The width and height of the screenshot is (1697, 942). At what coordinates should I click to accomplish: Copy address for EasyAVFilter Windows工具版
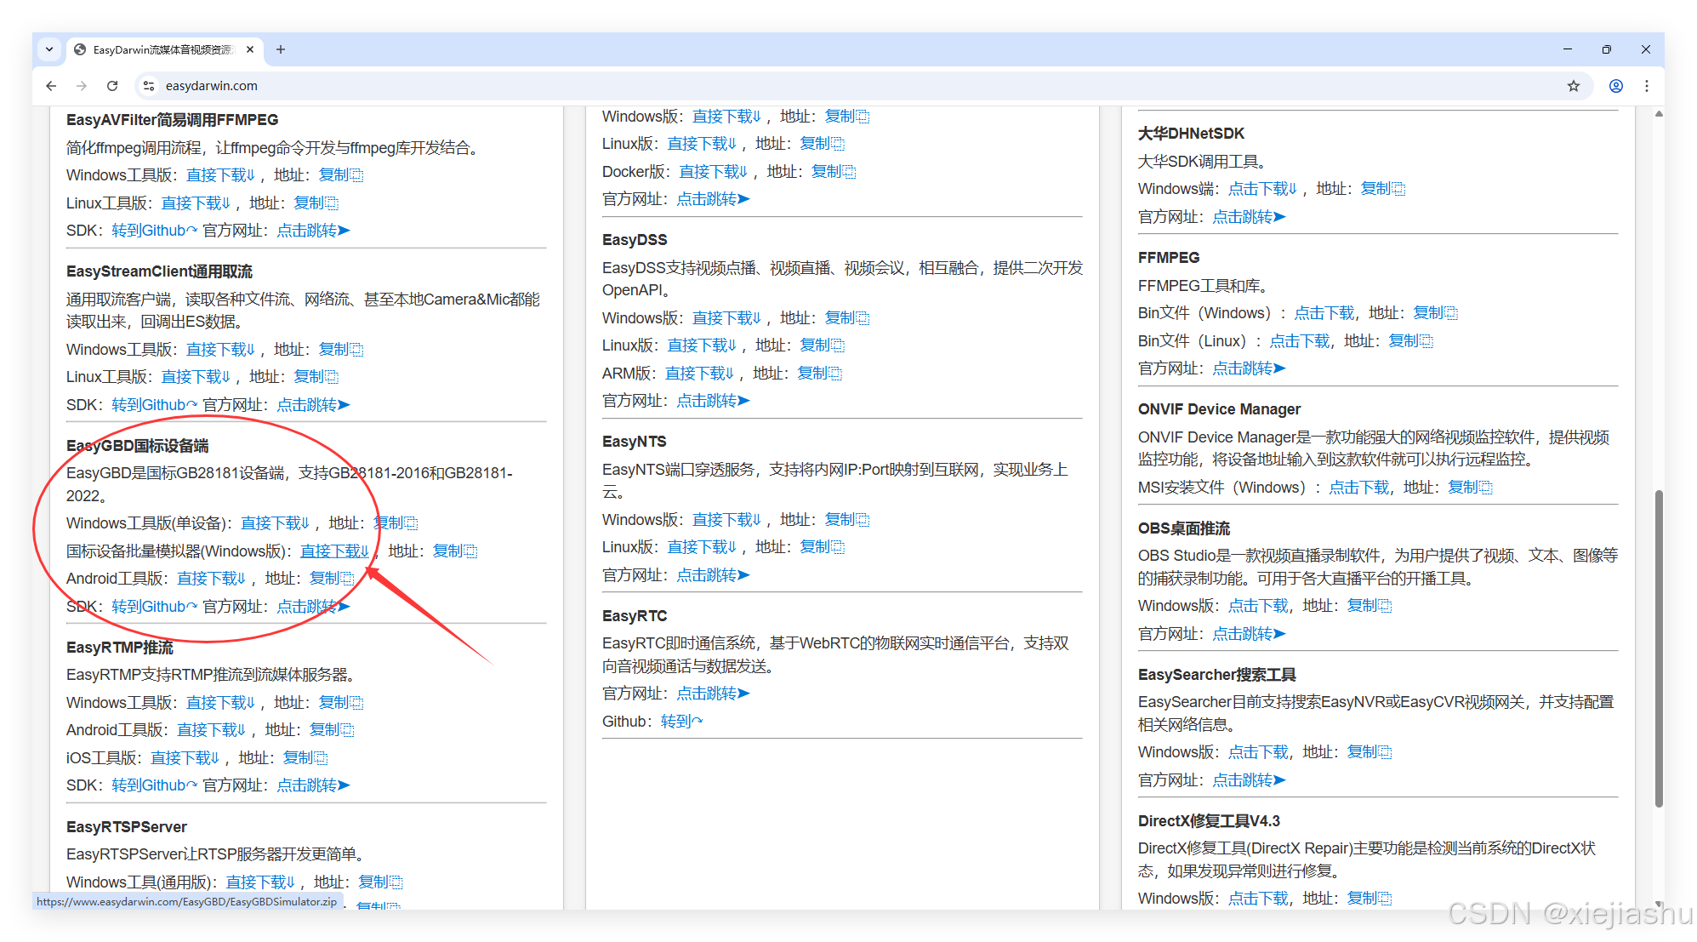click(x=340, y=175)
